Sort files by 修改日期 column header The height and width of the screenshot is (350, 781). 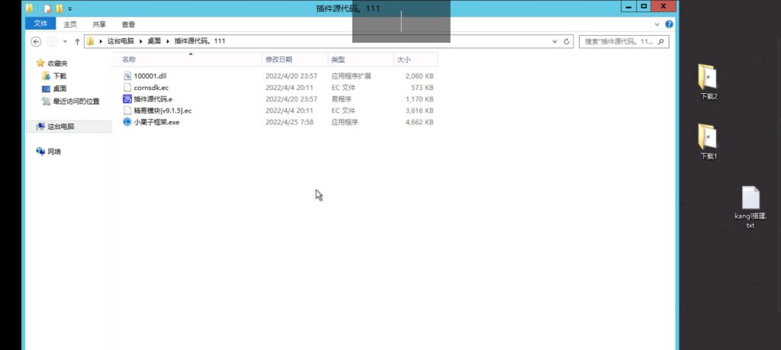point(279,59)
